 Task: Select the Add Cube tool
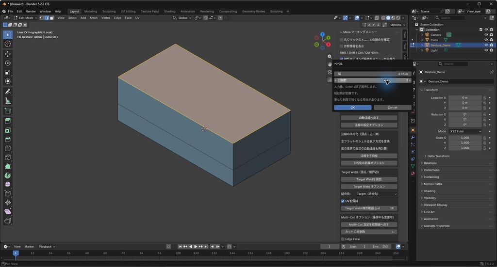[8, 111]
